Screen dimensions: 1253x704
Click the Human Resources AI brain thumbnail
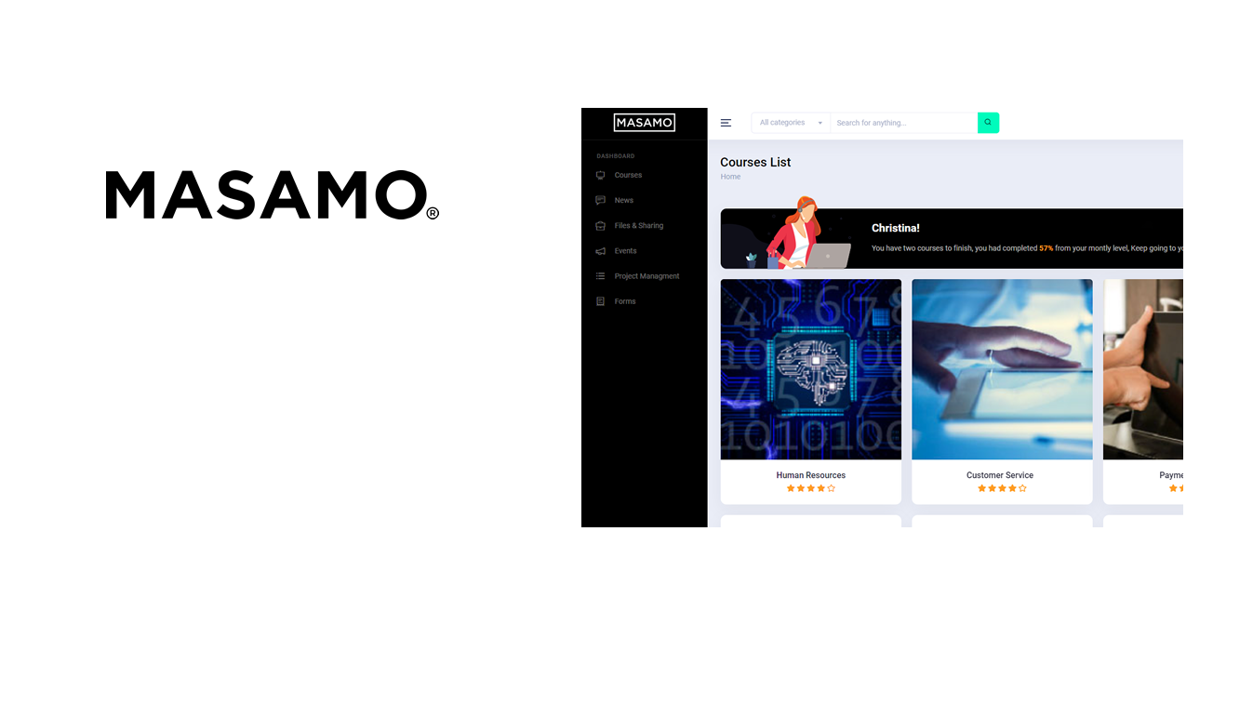point(810,369)
